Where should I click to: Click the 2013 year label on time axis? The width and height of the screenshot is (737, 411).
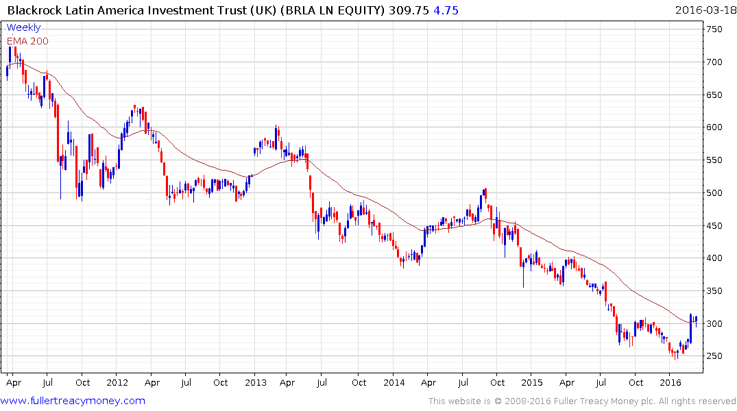[x=256, y=382]
